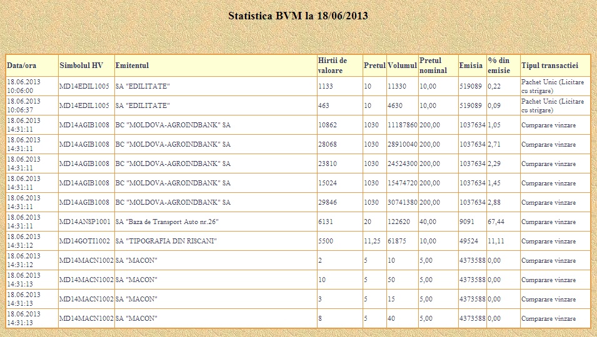Select the emission value 9091

pos(467,222)
